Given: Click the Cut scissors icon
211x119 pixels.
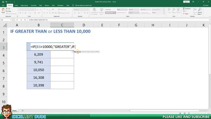Looking at the screenshot, I should tap(7, 9).
